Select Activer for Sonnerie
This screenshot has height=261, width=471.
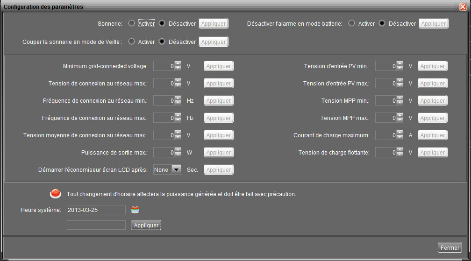(131, 23)
